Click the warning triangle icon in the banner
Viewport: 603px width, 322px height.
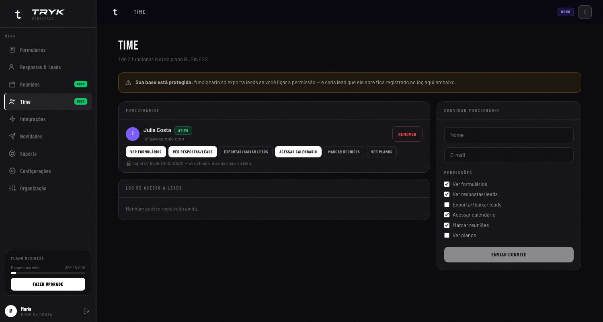coord(128,83)
